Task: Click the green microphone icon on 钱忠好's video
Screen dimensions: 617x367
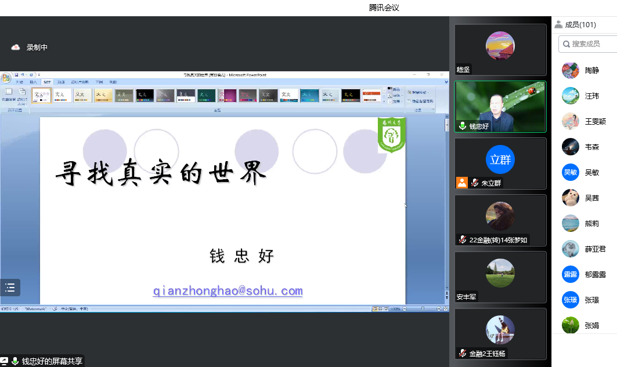Action: [x=463, y=126]
